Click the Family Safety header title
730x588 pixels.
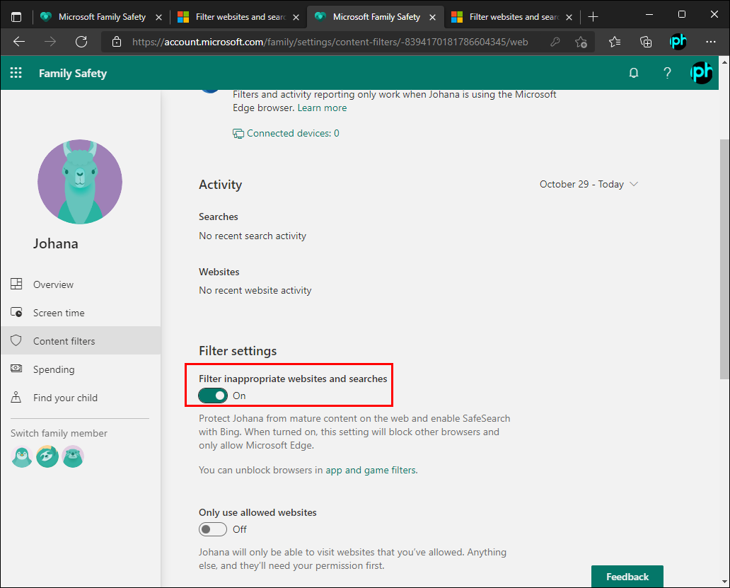click(73, 73)
